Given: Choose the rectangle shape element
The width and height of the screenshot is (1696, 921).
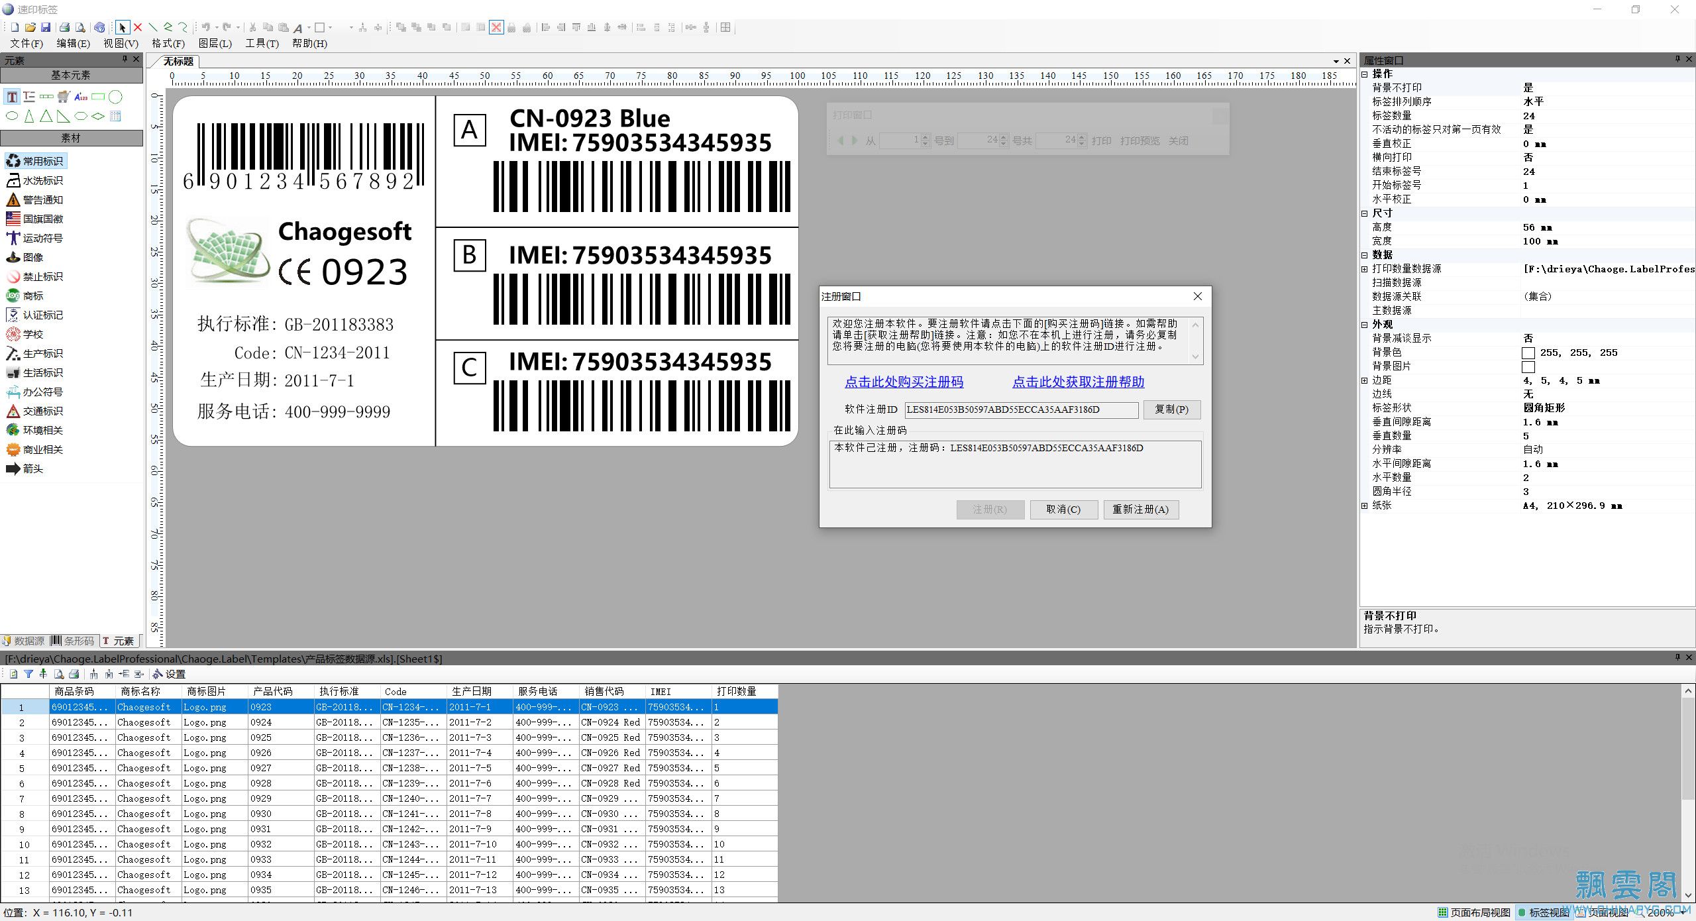Looking at the screenshot, I should [98, 97].
